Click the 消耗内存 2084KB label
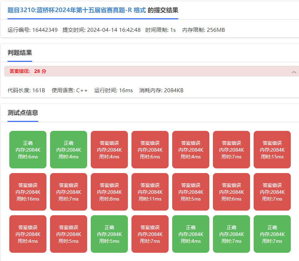The height and width of the screenshot is (261, 299). 161,90
